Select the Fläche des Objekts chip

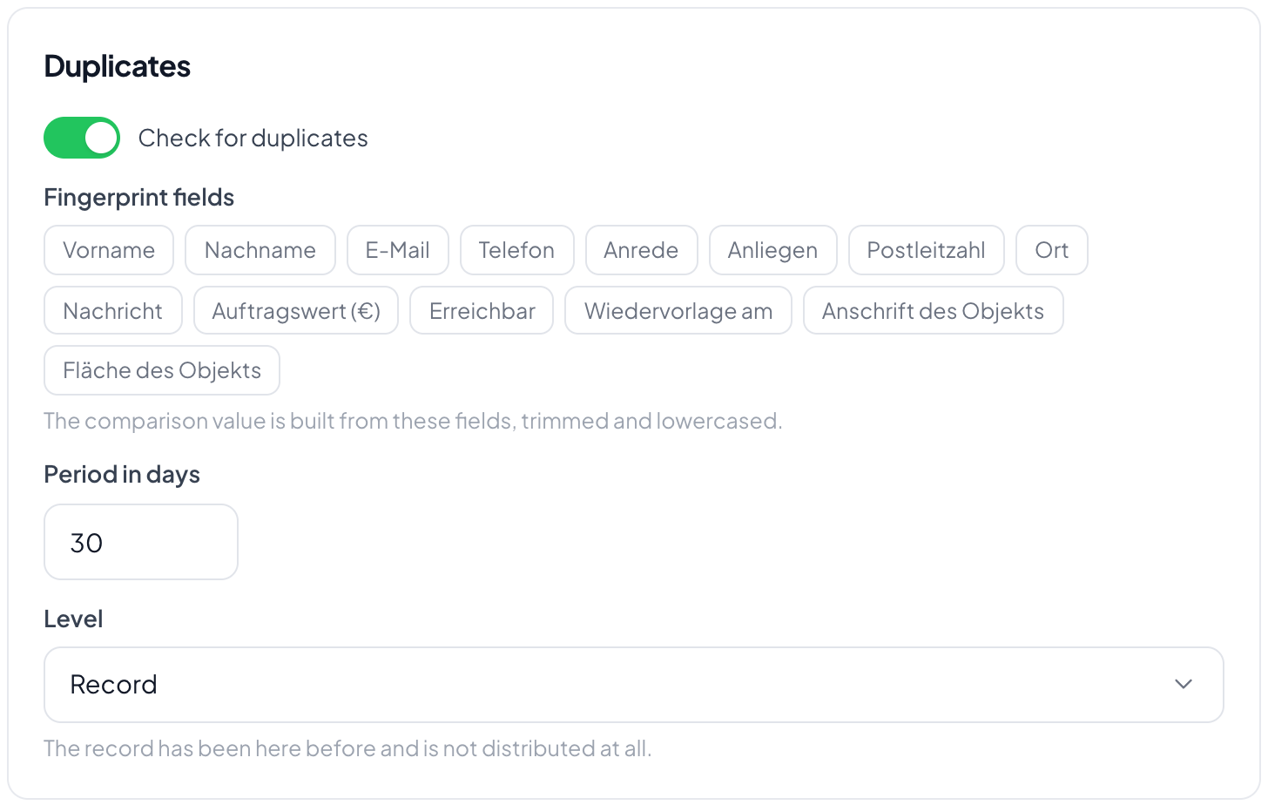162,370
